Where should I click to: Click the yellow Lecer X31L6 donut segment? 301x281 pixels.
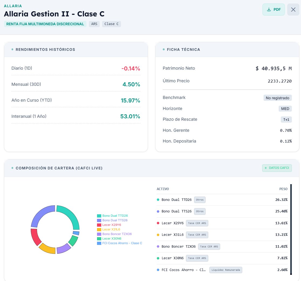47,249
